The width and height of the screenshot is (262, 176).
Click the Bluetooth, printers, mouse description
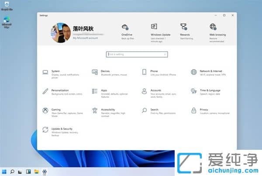point(114,75)
